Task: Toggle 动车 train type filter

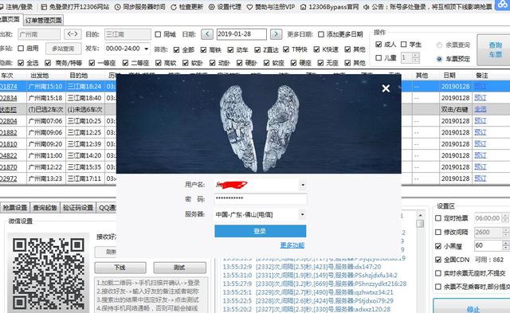Action: pos(230,49)
